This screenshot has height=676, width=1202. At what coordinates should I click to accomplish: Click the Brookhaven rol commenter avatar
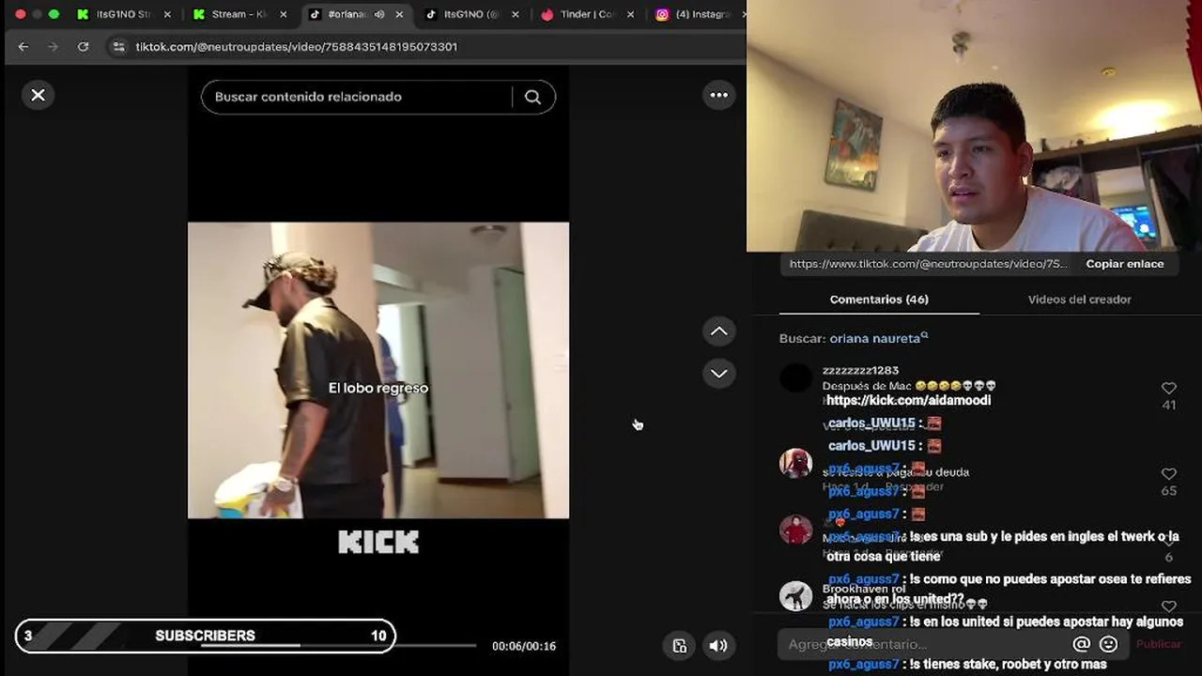[x=795, y=596]
